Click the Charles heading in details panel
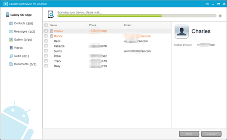Viewport: 227px width, 140px height. point(201,31)
